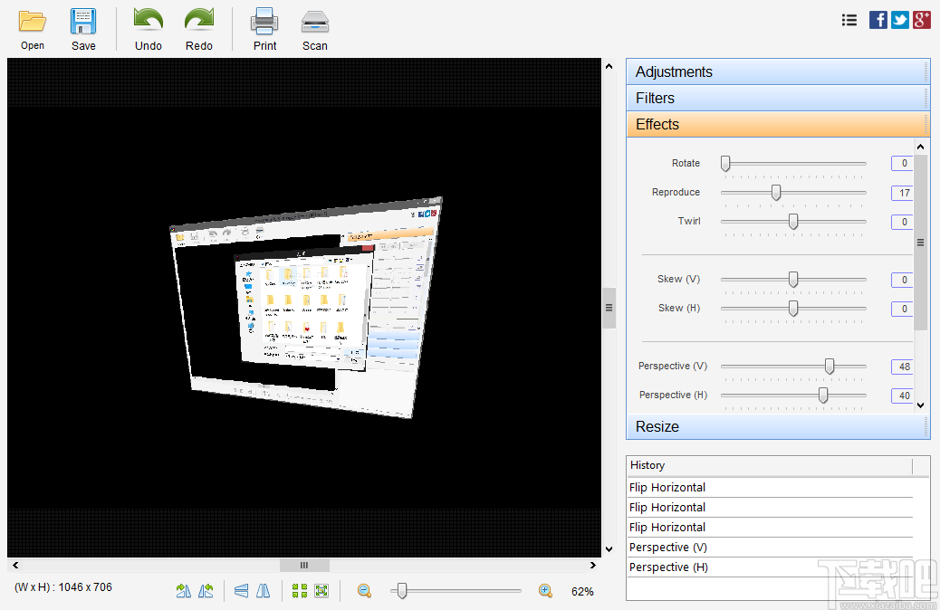Click the canvas horizontal scrollbar left arrow
The height and width of the screenshot is (610, 940).
click(15, 565)
